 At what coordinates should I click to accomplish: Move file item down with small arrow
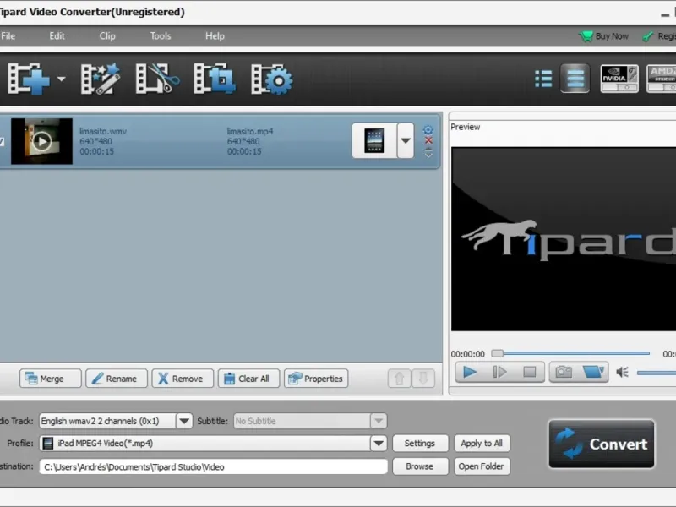pos(428,155)
